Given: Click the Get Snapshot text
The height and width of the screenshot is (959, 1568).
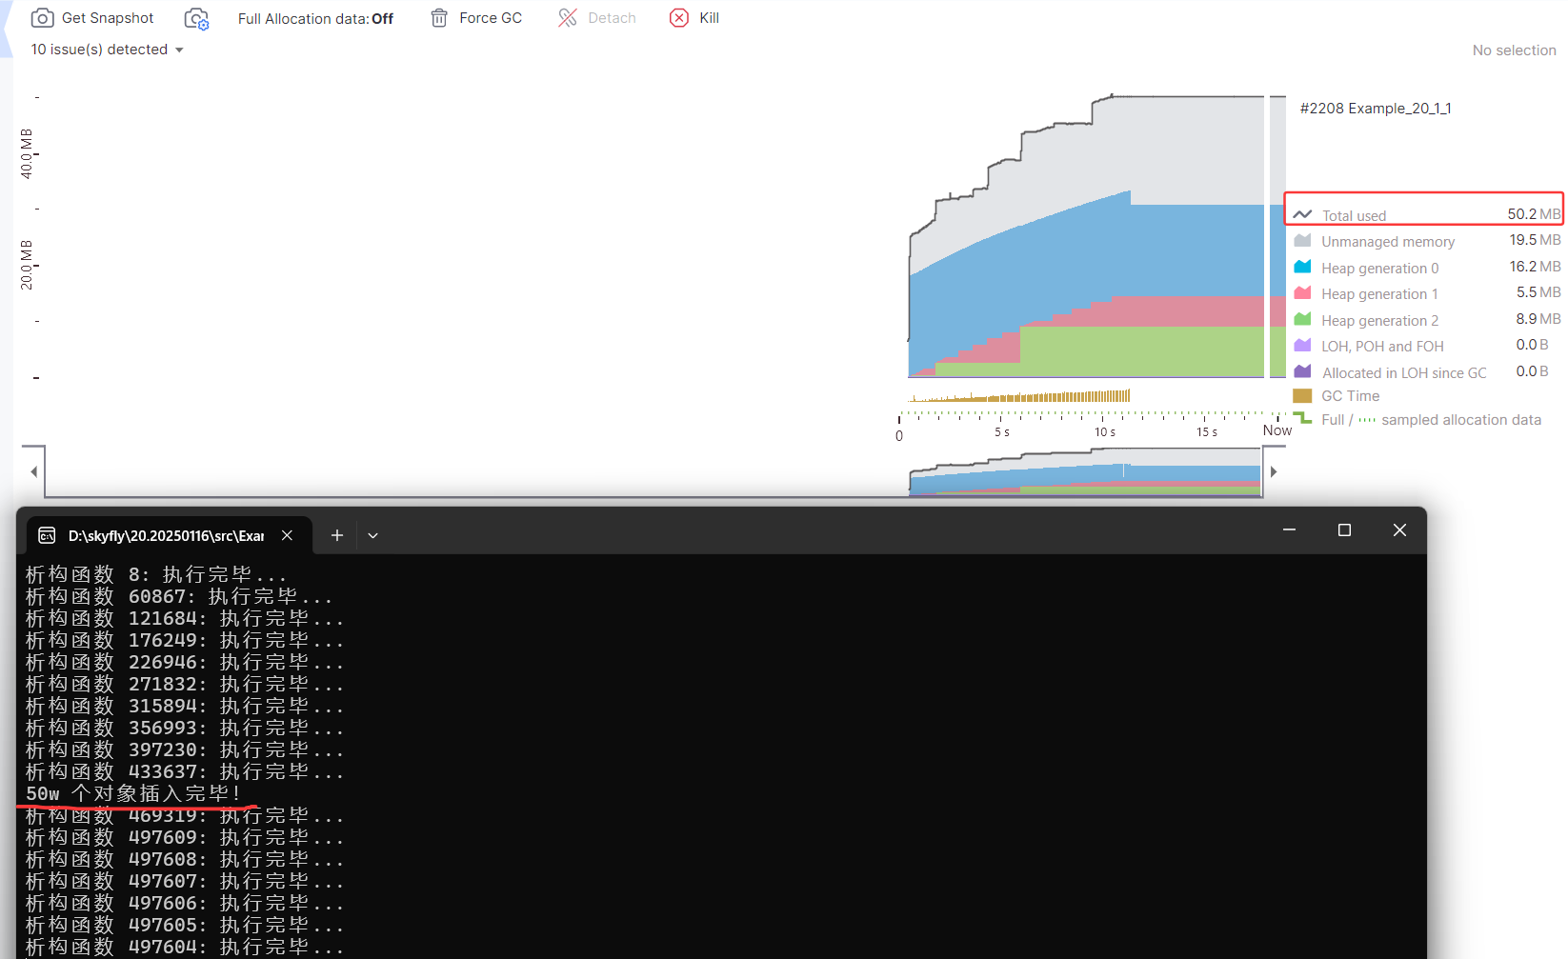Looking at the screenshot, I should pos(108,18).
